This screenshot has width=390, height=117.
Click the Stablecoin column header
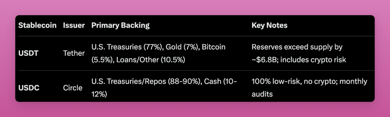click(37, 26)
